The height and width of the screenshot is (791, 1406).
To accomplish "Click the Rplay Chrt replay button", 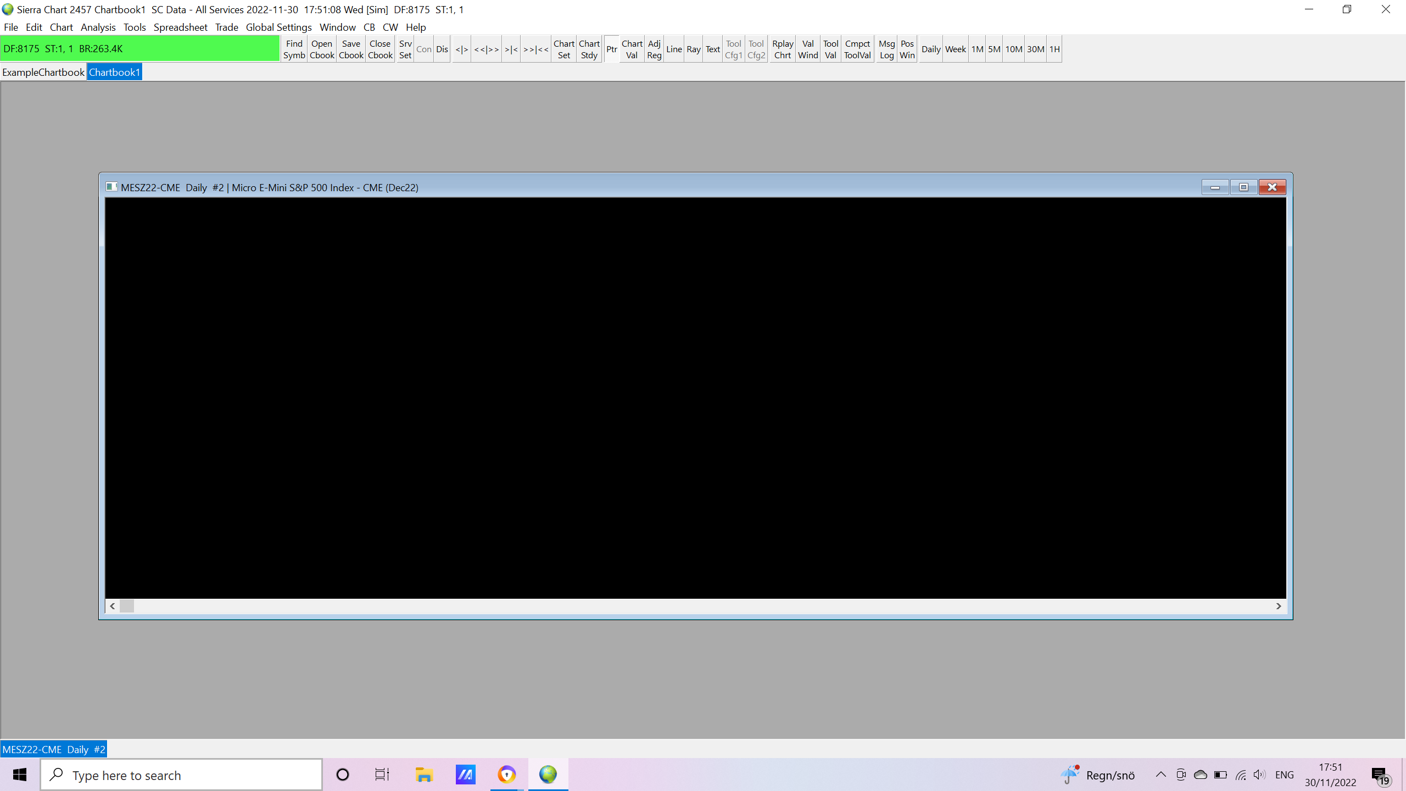I will click(x=782, y=49).
